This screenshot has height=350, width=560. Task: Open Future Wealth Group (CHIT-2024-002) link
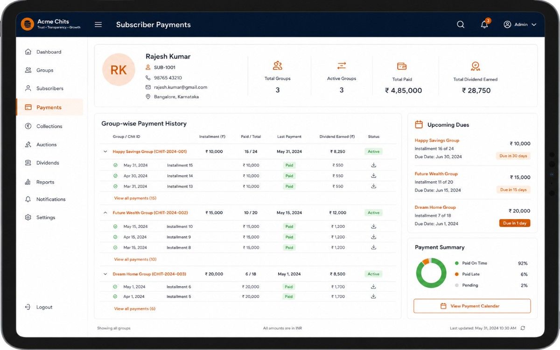[150, 213]
